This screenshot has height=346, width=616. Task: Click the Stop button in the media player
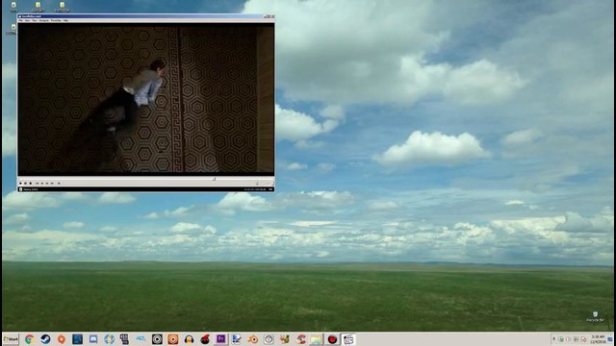click(x=31, y=184)
